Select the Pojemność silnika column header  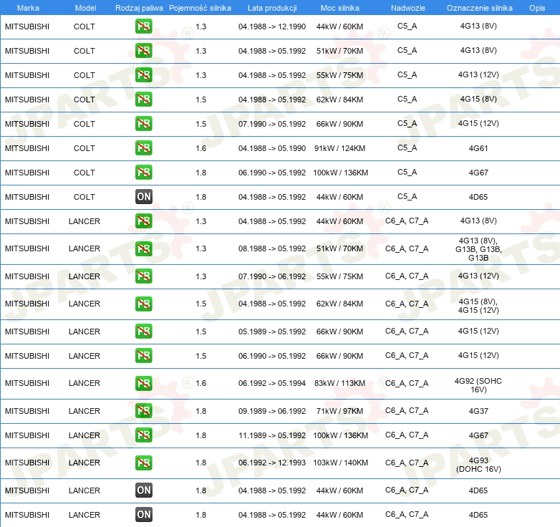[201, 8]
